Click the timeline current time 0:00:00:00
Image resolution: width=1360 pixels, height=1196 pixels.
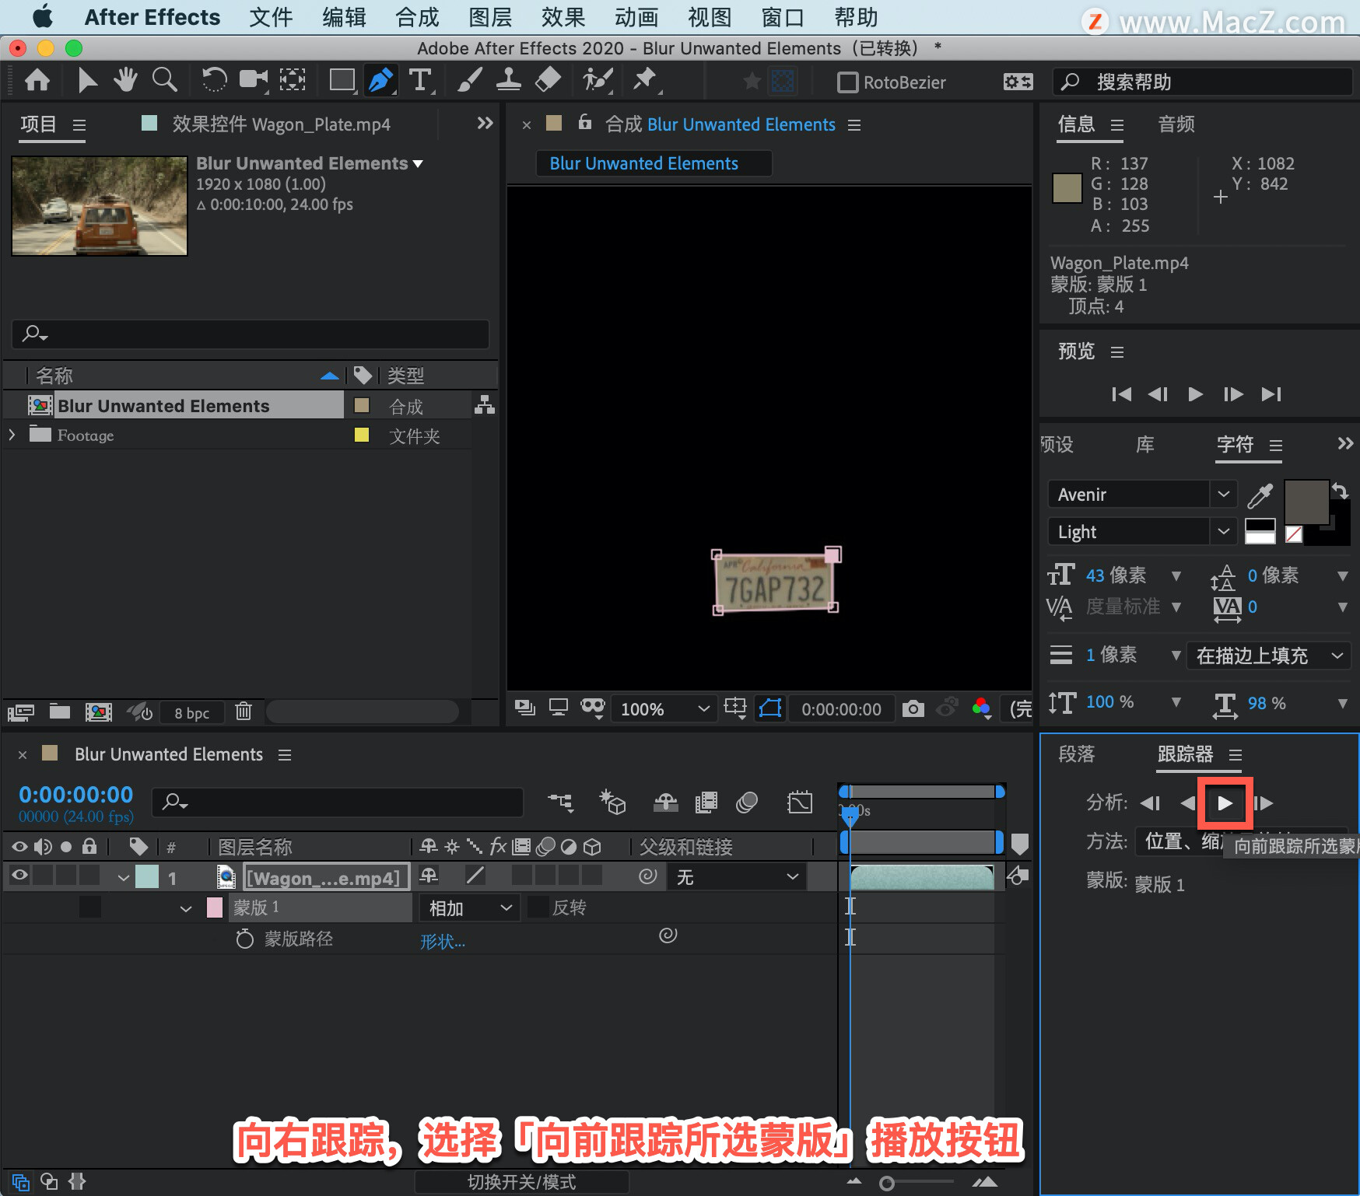(76, 795)
